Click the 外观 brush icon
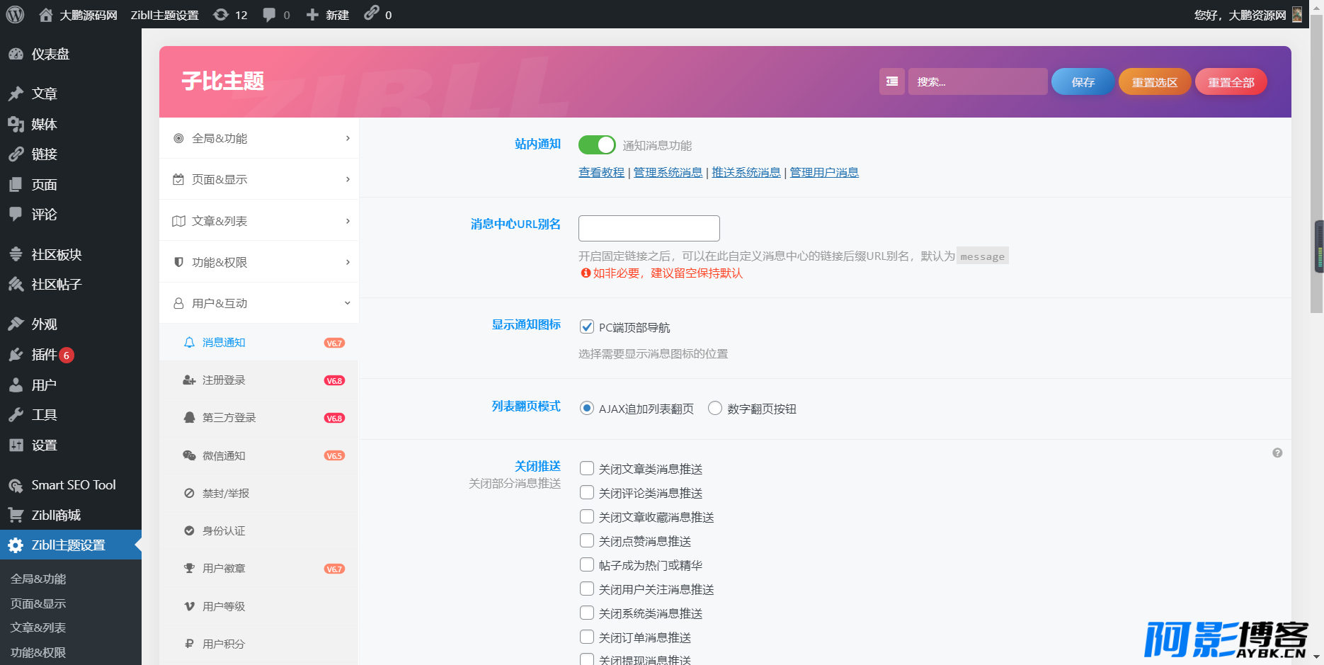The width and height of the screenshot is (1324, 665). click(16, 324)
